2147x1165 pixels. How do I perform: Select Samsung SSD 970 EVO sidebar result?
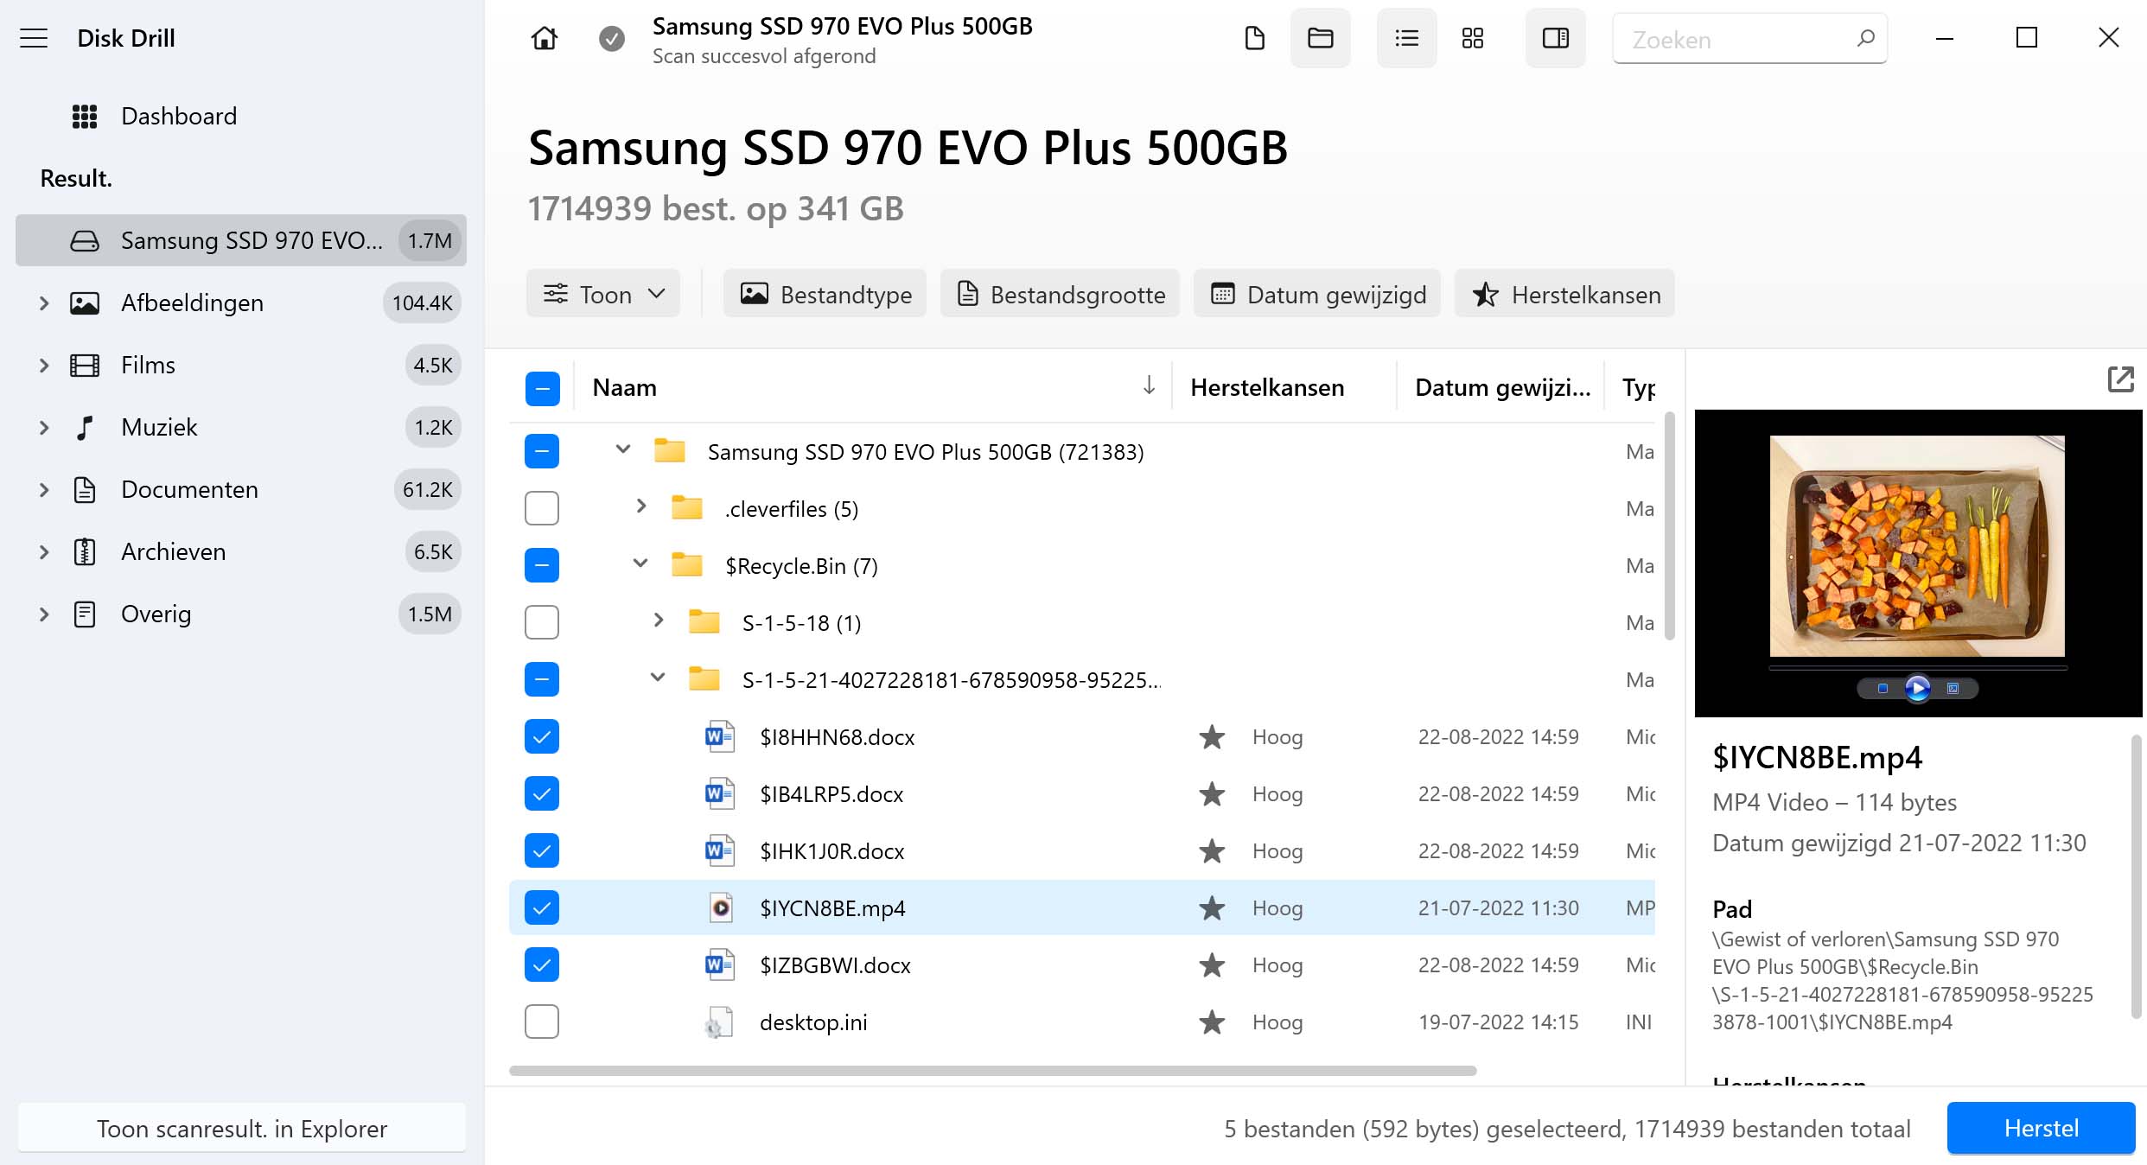click(x=241, y=241)
